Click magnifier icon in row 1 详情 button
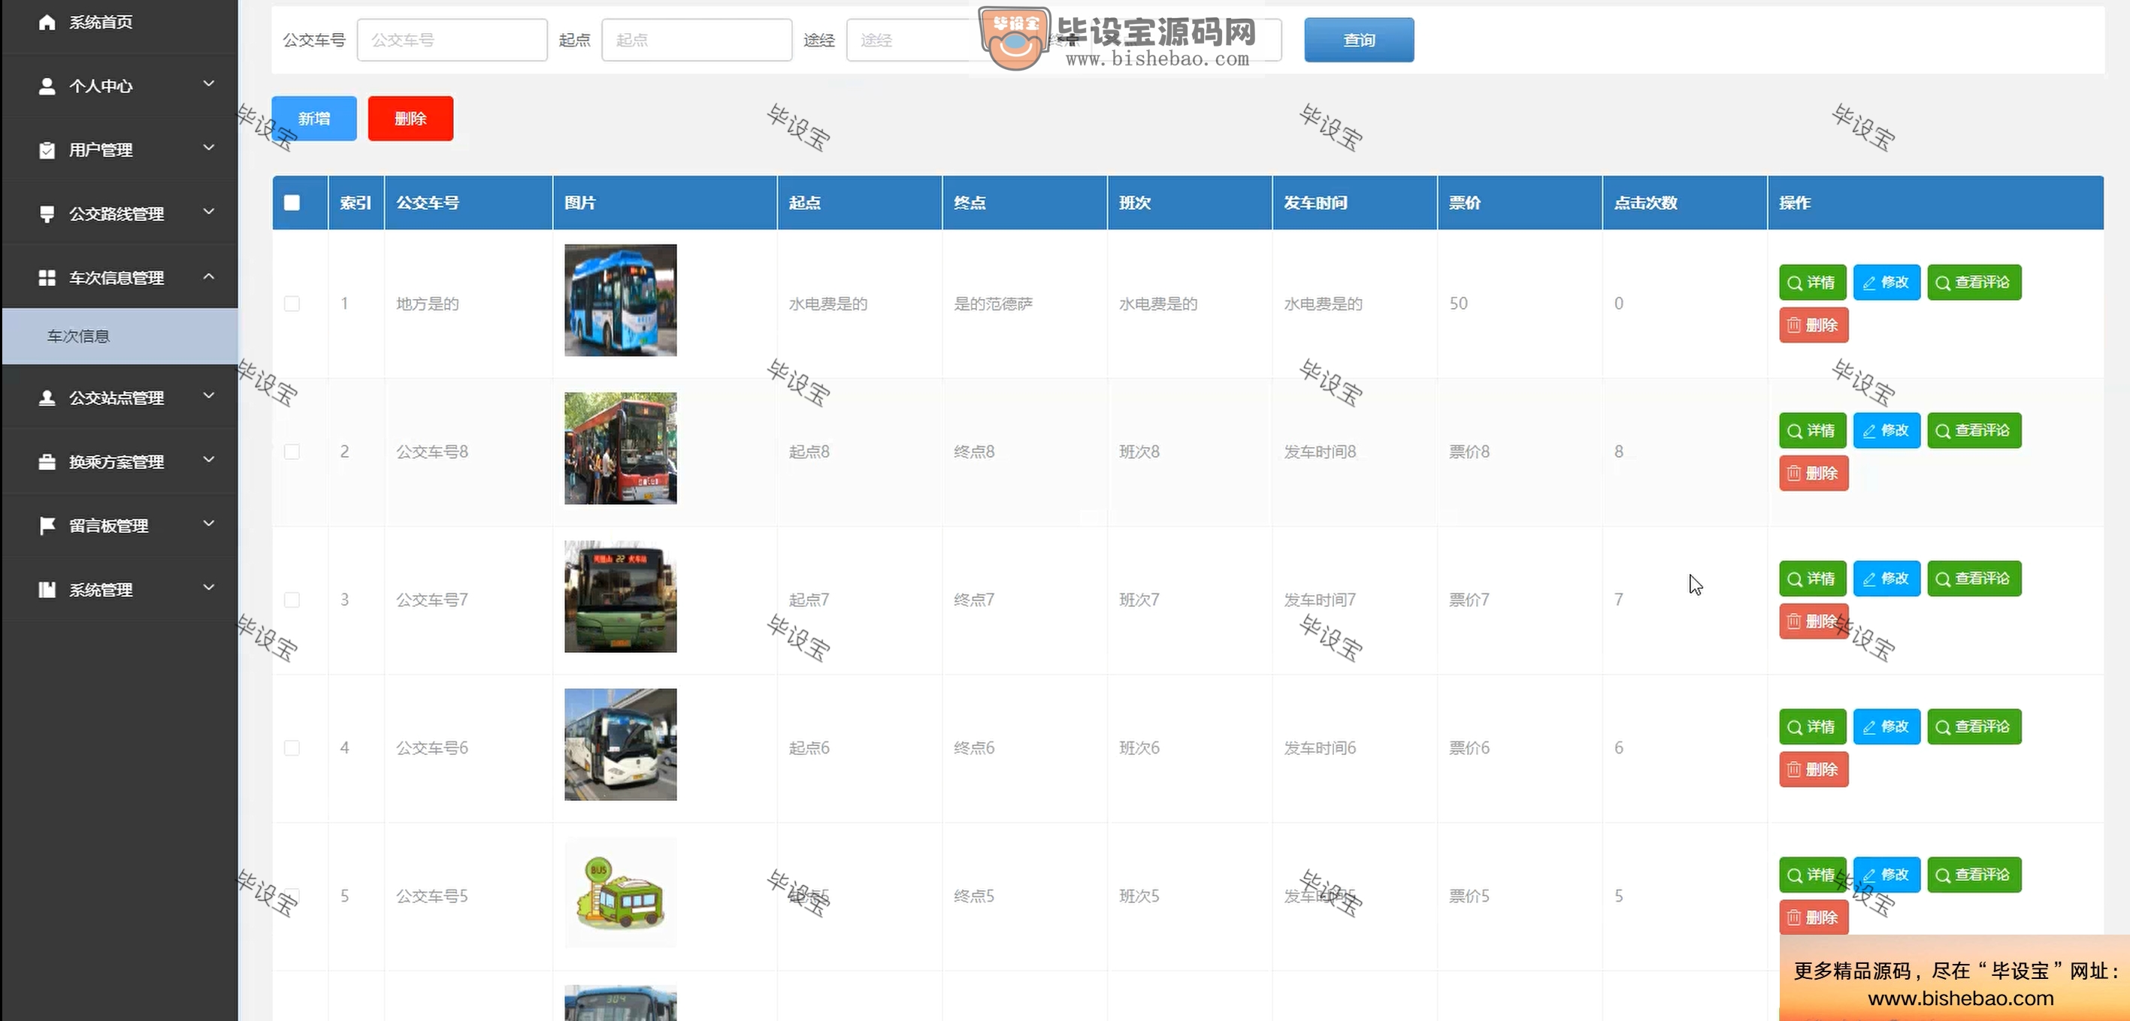This screenshot has height=1021, width=2130. click(1794, 282)
